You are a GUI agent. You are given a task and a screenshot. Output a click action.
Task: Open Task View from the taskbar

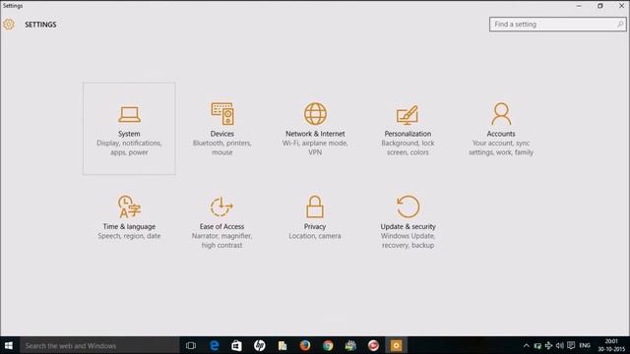[x=191, y=345]
